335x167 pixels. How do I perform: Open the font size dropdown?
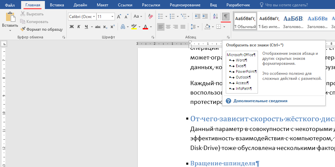112,16
